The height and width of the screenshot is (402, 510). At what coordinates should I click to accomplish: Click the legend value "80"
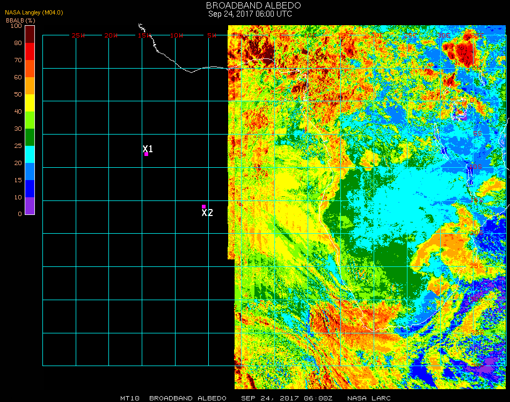coord(18,43)
